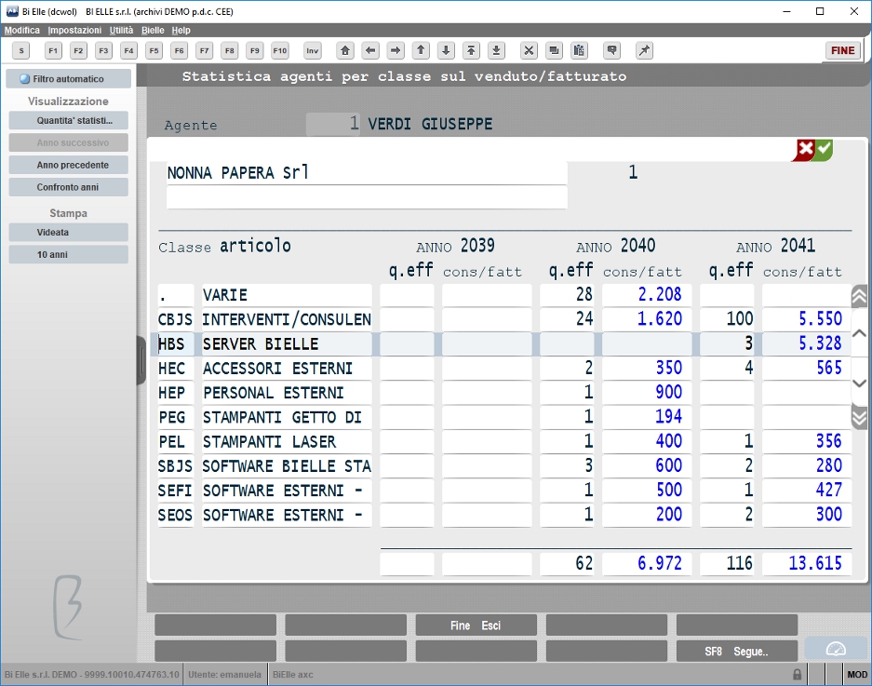Click the Videata print button
The width and height of the screenshot is (872, 686).
pos(69,233)
